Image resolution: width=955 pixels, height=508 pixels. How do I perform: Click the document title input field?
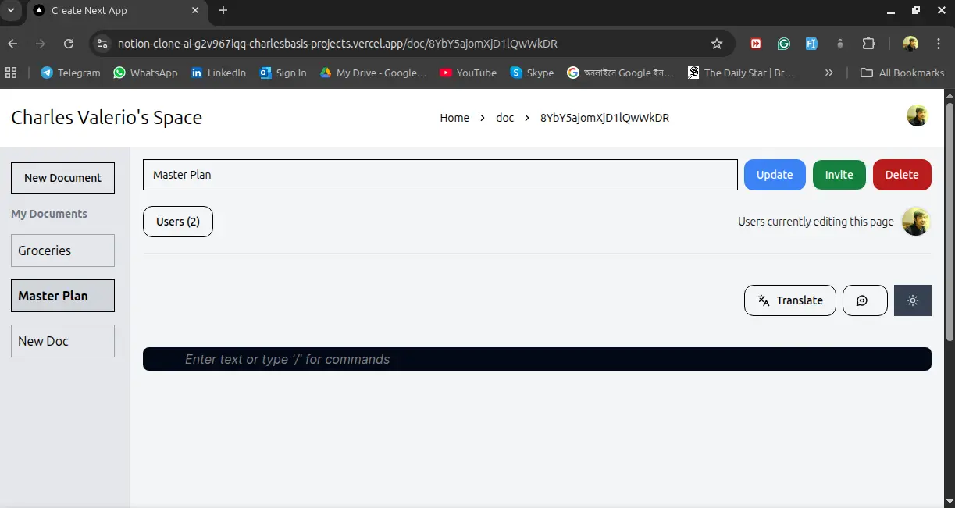click(440, 175)
